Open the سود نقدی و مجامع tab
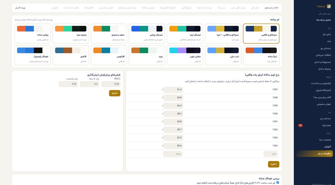This screenshot has width=335, height=185. pos(128,8)
